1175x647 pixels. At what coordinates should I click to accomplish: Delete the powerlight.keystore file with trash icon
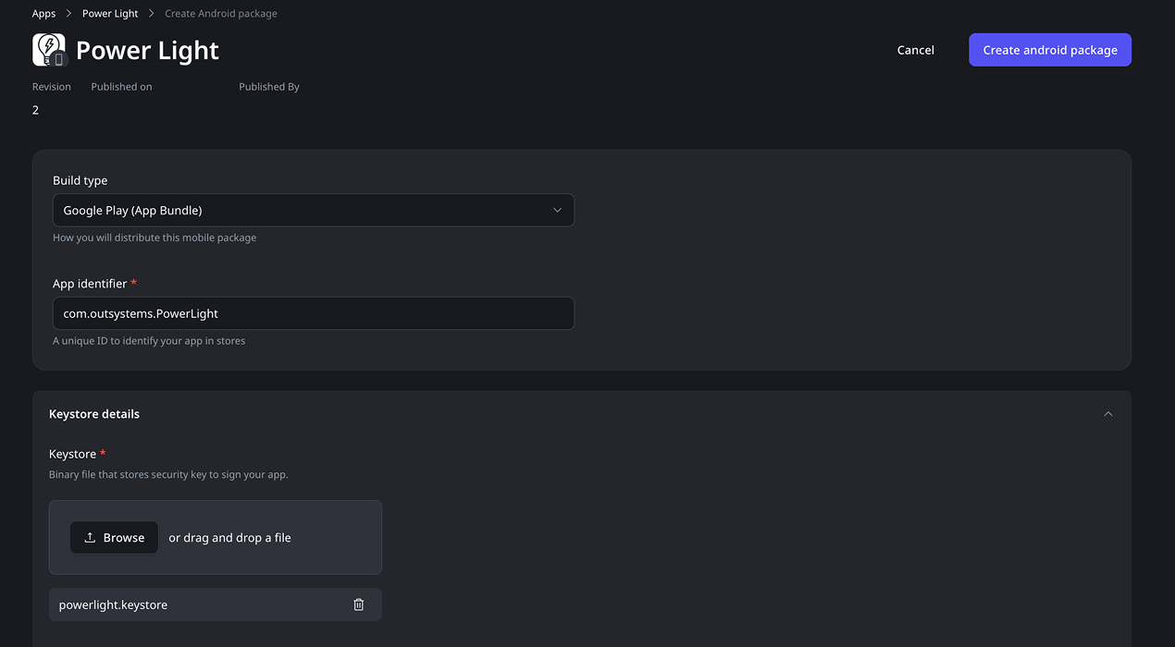tap(359, 604)
